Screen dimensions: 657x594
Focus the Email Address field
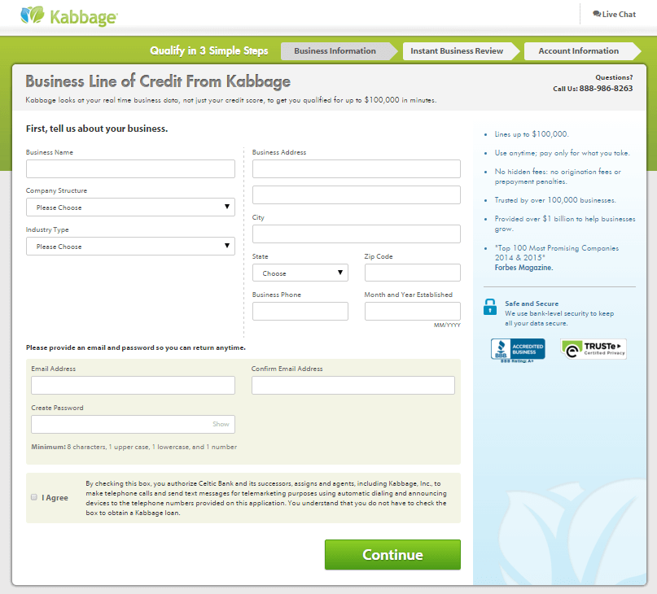pyautogui.click(x=133, y=386)
